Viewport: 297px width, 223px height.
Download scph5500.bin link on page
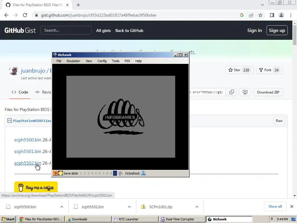pos(28,140)
